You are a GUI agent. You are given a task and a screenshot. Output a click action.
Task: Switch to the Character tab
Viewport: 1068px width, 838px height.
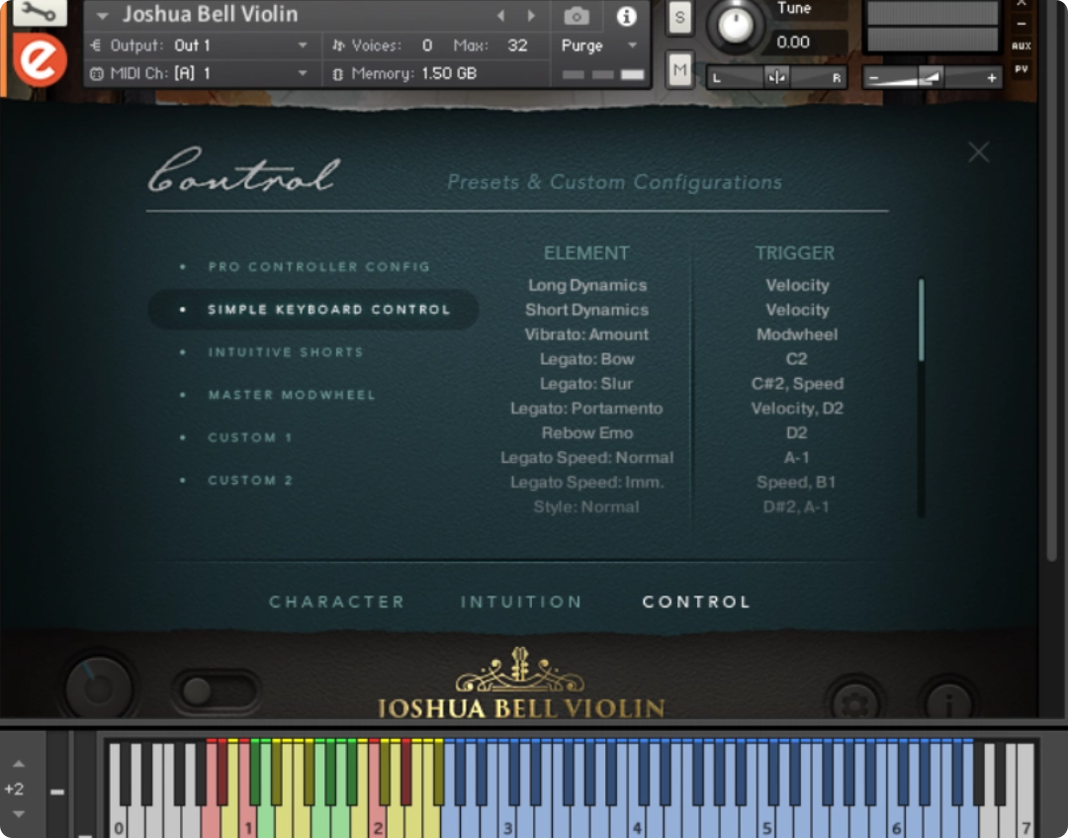click(x=337, y=603)
